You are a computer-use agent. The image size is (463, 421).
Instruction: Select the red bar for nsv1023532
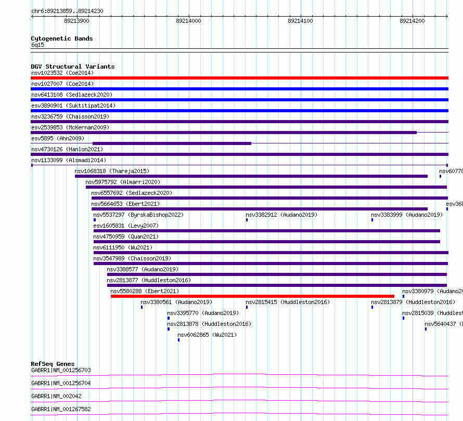pyautogui.click(x=239, y=78)
